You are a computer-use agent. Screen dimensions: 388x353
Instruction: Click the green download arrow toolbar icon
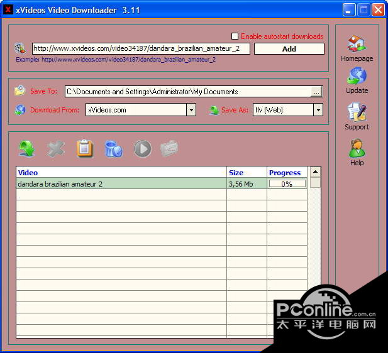(27, 149)
